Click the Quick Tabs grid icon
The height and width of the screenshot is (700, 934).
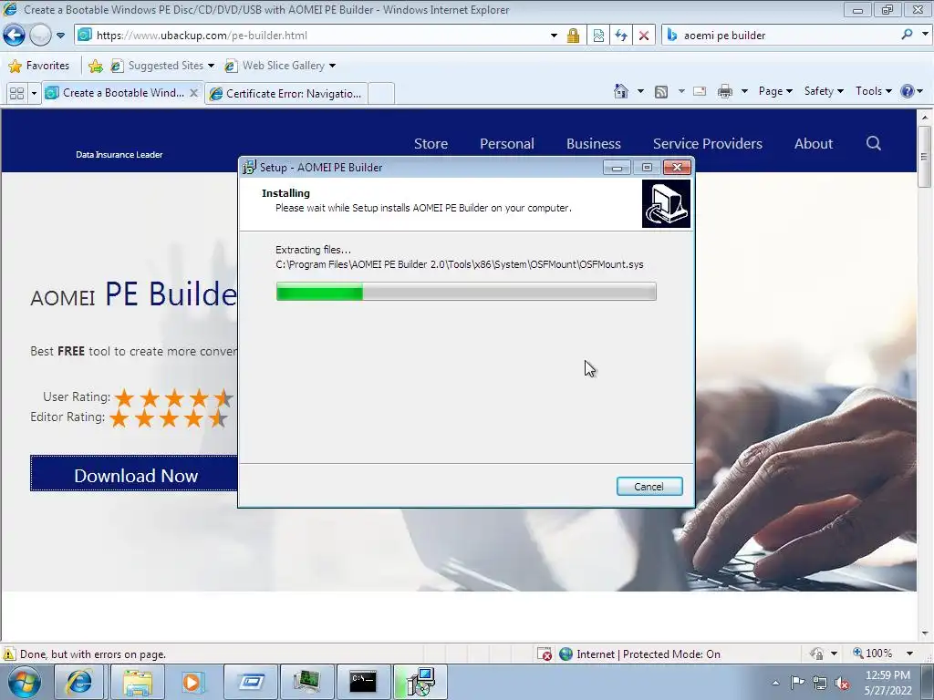[x=16, y=94]
